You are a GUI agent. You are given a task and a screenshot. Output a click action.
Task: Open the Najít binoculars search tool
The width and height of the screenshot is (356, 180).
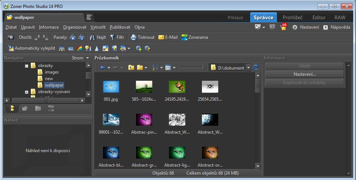click(x=93, y=37)
